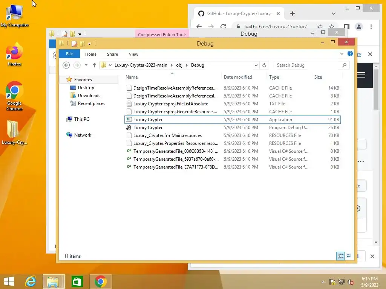Click the network tray icon
386x289 pixels.
(x=342, y=282)
